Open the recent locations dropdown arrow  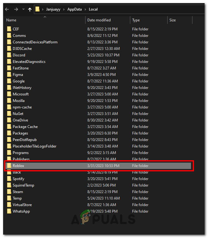23,9
